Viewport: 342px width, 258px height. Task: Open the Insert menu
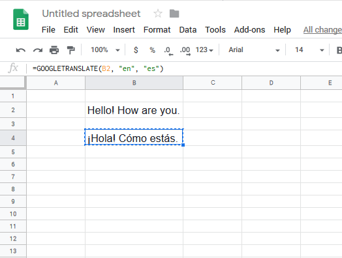click(x=124, y=29)
